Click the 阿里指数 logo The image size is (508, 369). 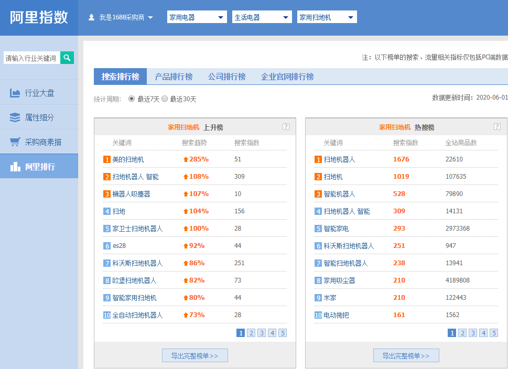click(39, 17)
